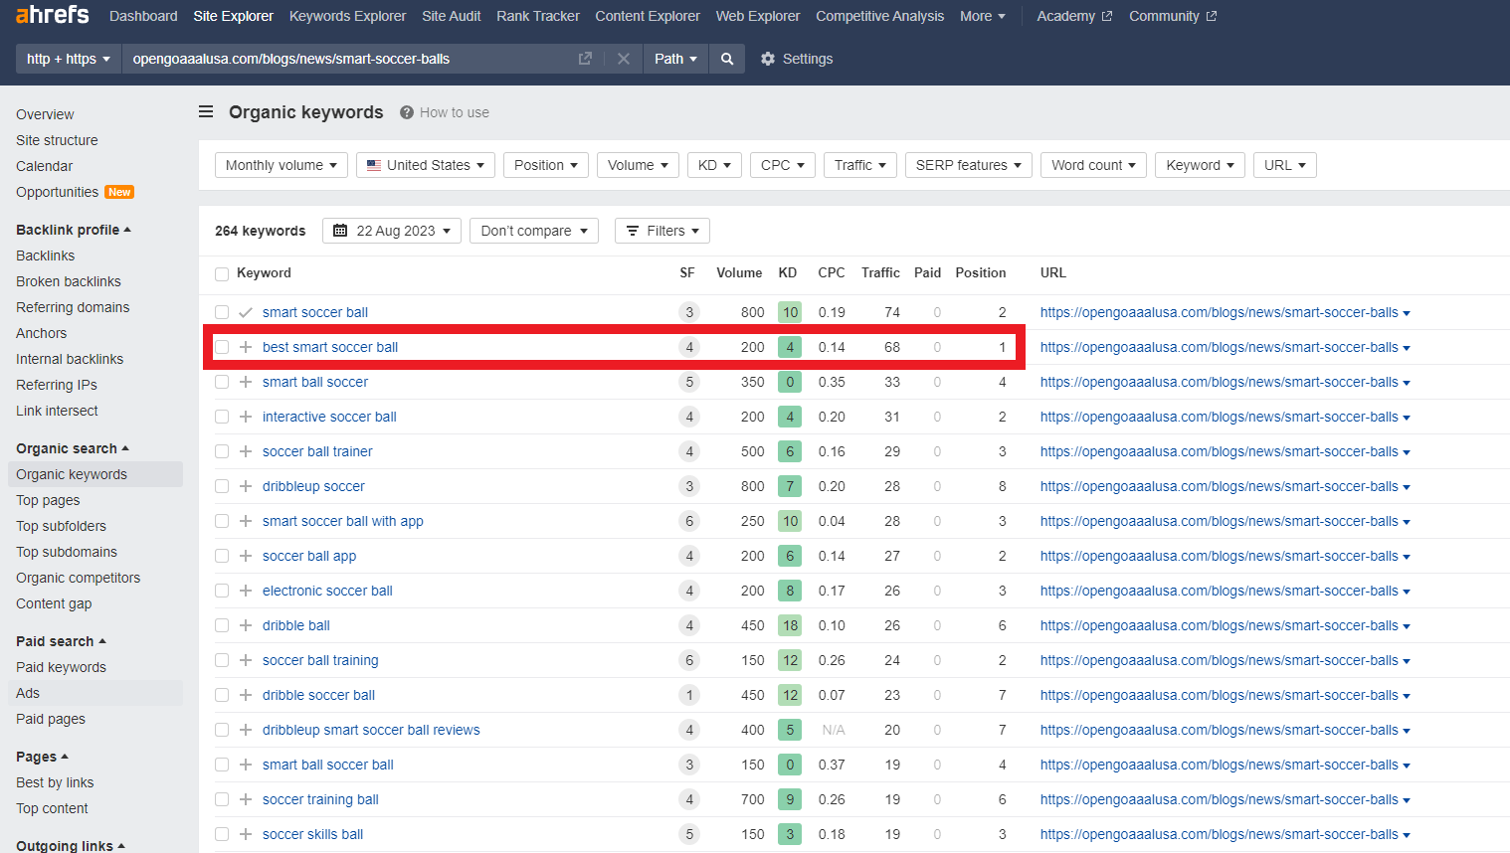Open the "Monthly volume" dropdown
The image size is (1510, 853).
tap(282, 165)
